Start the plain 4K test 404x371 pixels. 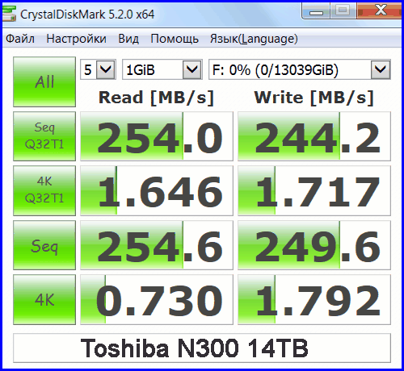point(44,299)
